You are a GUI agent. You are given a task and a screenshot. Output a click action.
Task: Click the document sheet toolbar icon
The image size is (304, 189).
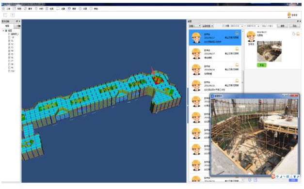tap(47, 9)
